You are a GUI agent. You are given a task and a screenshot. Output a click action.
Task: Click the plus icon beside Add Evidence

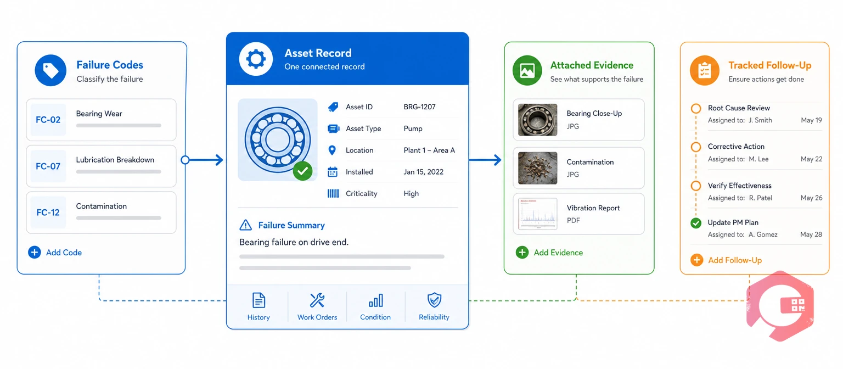click(522, 253)
